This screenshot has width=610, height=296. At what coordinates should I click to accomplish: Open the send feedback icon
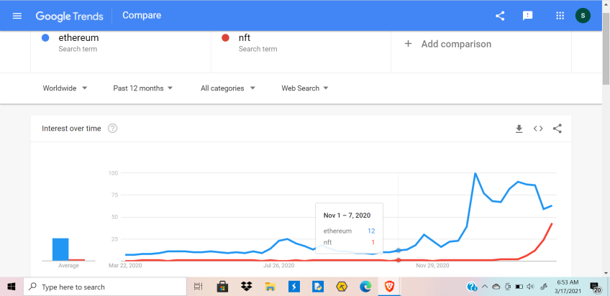[527, 16]
